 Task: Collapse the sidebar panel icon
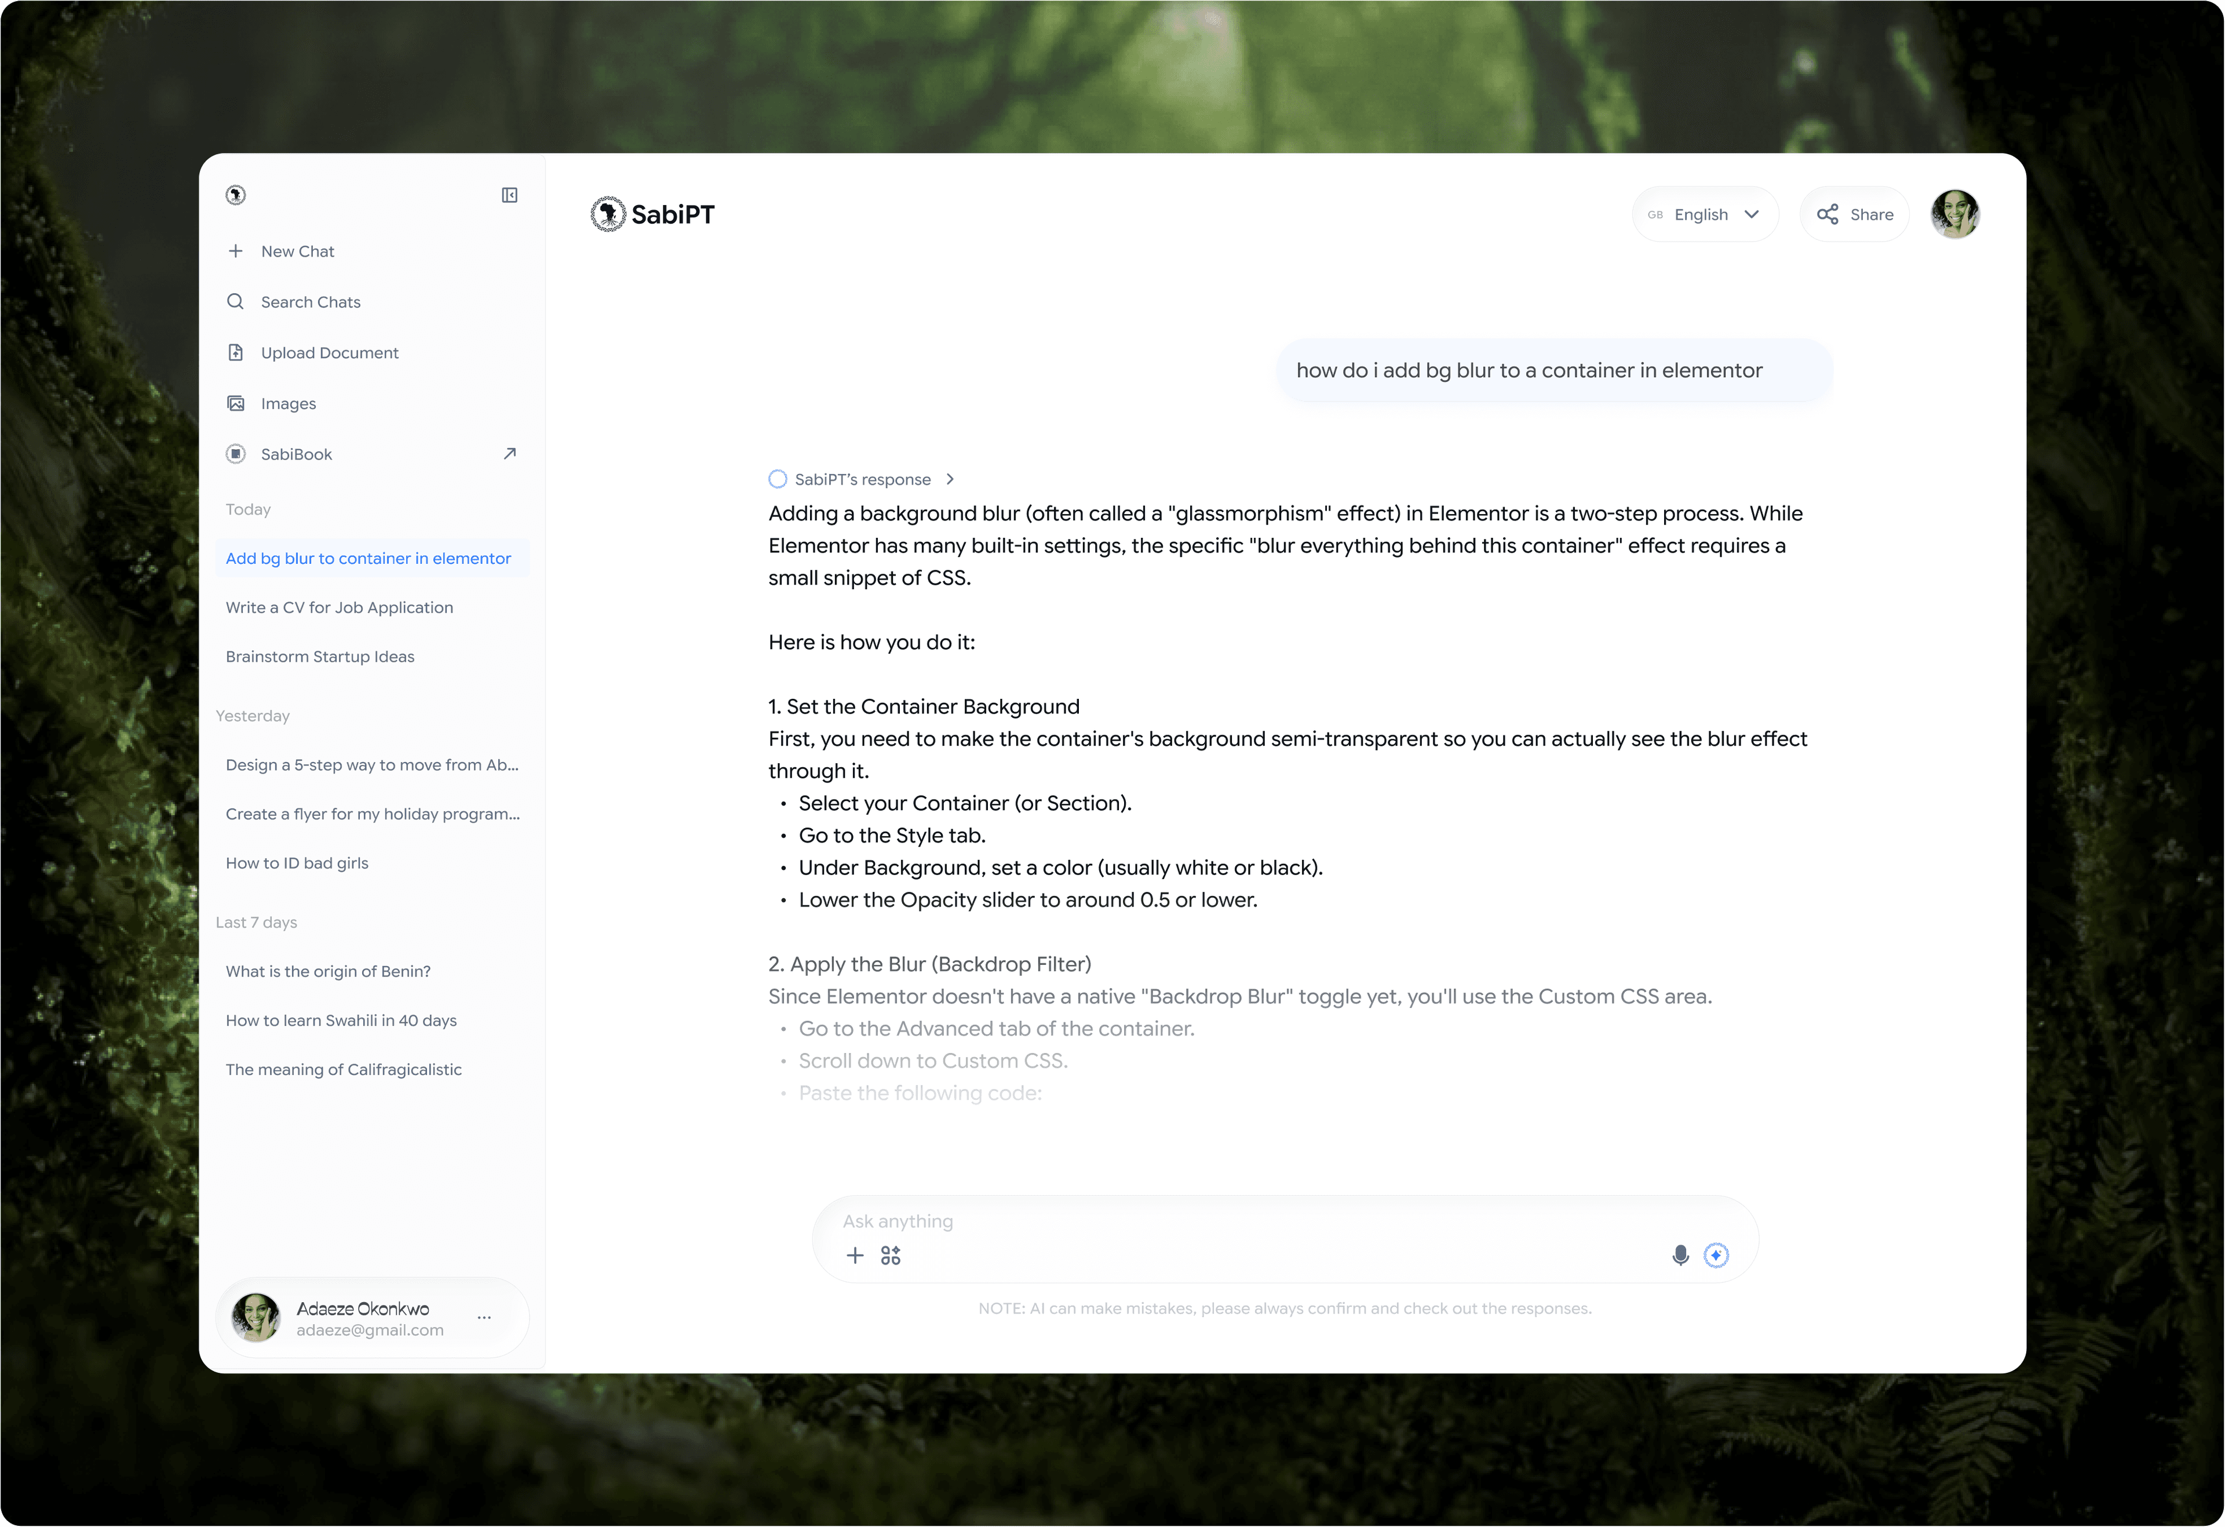click(x=509, y=195)
